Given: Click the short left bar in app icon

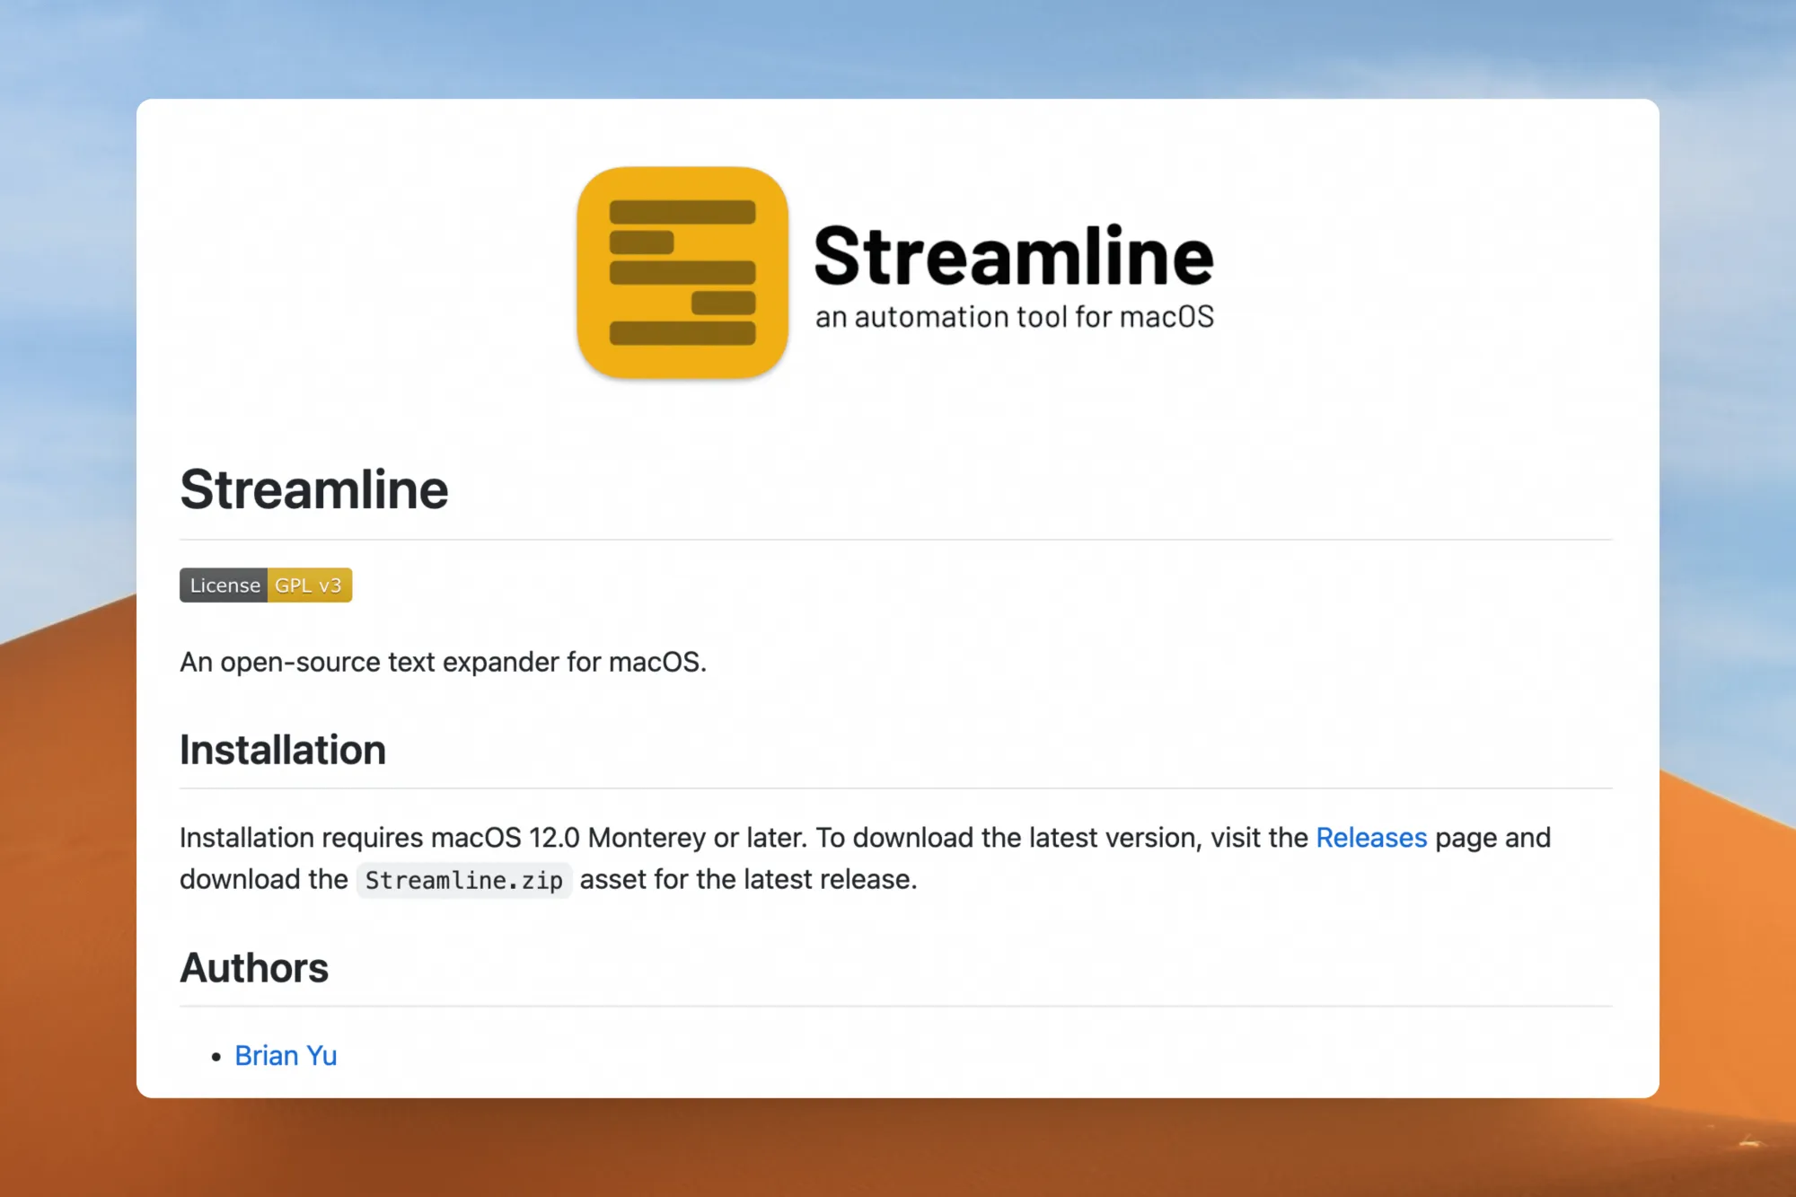Looking at the screenshot, I should [x=641, y=242].
